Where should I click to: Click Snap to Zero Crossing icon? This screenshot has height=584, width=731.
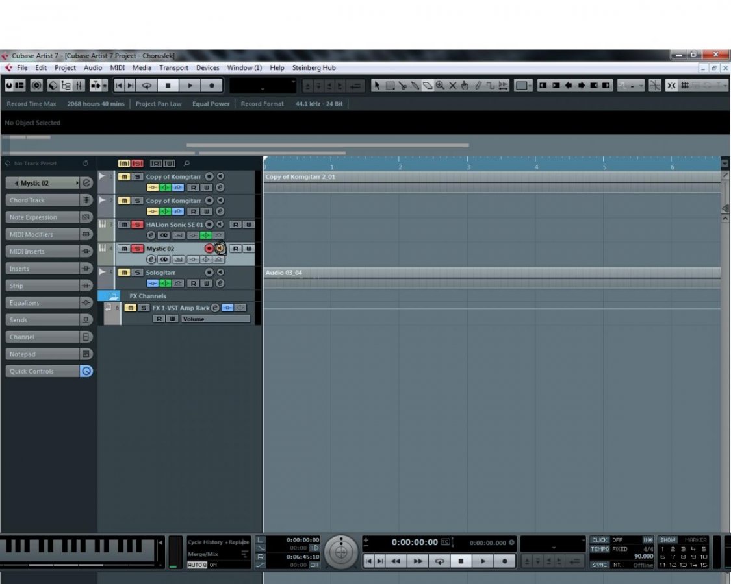pos(655,86)
